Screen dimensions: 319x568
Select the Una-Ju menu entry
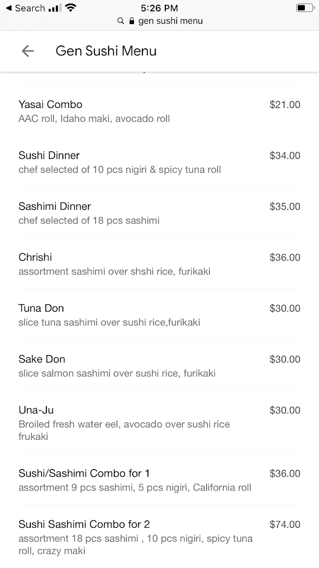point(36,410)
